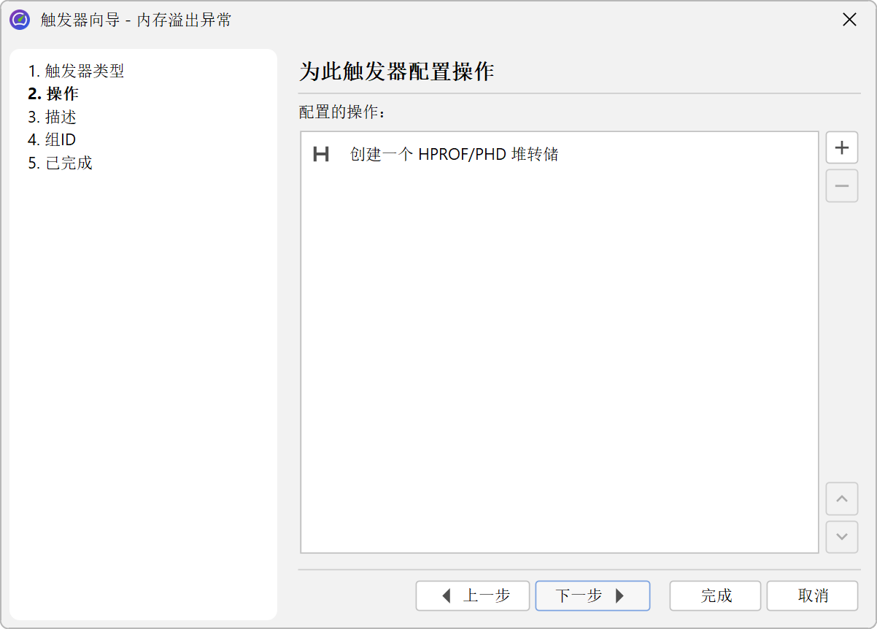Select the 创建一个 HPROF/PHD 堆转储 action

(560, 155)
